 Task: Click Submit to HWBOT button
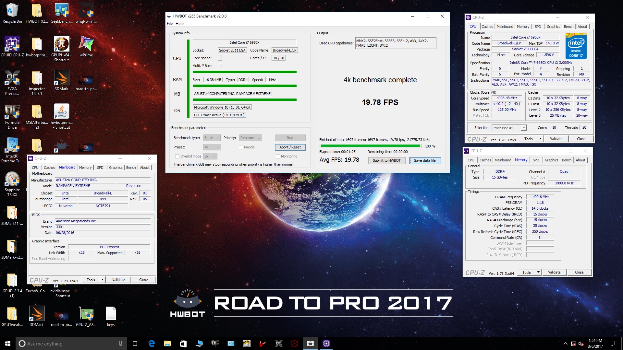pos(386,160)
